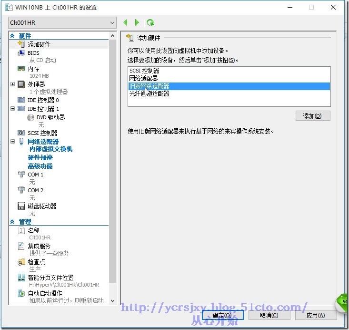Select 提供了一些服务 text
This screenshot has width=349, height=330.
coord(49,253)
